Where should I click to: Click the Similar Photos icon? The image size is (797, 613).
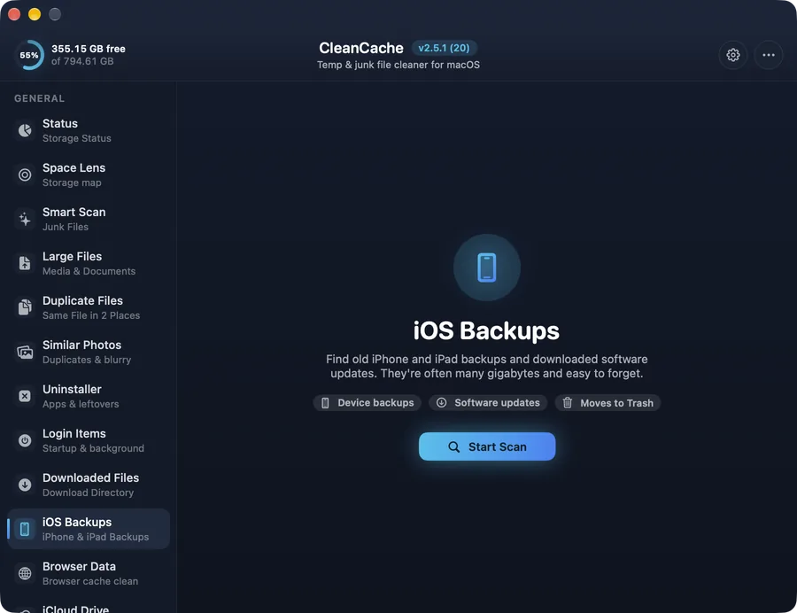[25, 352]
